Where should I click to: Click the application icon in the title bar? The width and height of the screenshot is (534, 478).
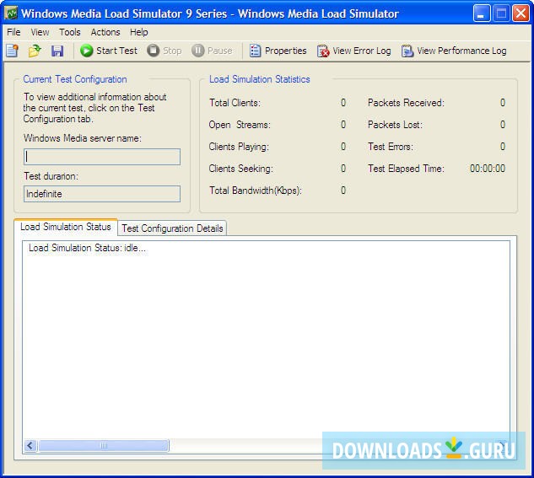coord(11,13)
